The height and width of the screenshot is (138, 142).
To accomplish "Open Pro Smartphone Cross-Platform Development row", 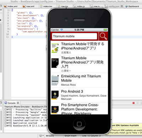I will tap(79, 108).
